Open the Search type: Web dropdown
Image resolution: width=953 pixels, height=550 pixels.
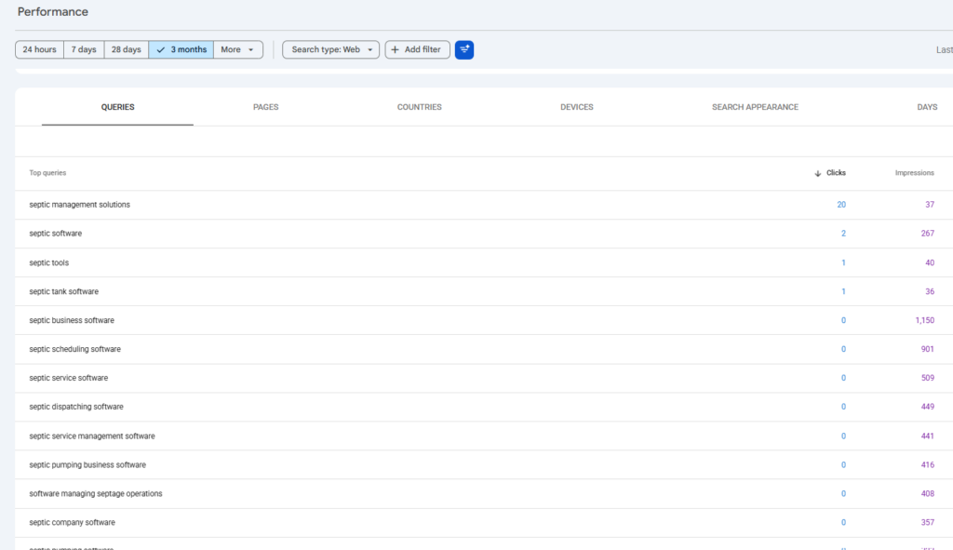tap(331, 50)
